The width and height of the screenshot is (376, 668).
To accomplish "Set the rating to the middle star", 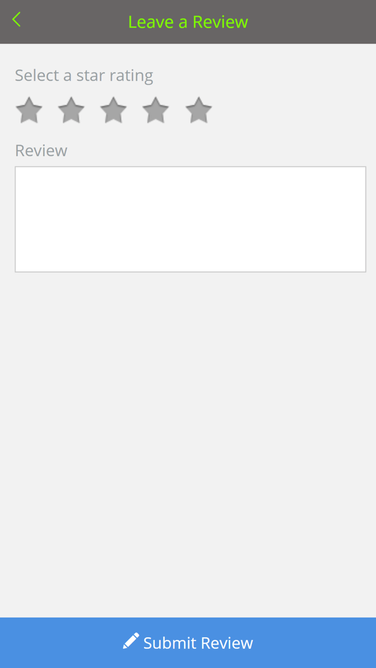I will 113,110.
